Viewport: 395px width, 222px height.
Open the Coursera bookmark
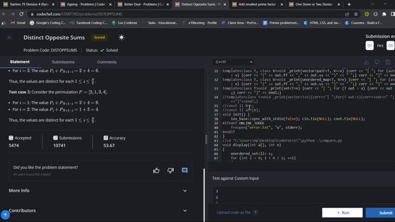click(364, 23)
